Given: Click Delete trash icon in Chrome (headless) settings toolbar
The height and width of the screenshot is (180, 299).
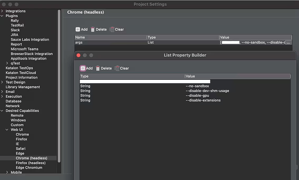Looking at the screenshot, I should click(x=93, y=29).
